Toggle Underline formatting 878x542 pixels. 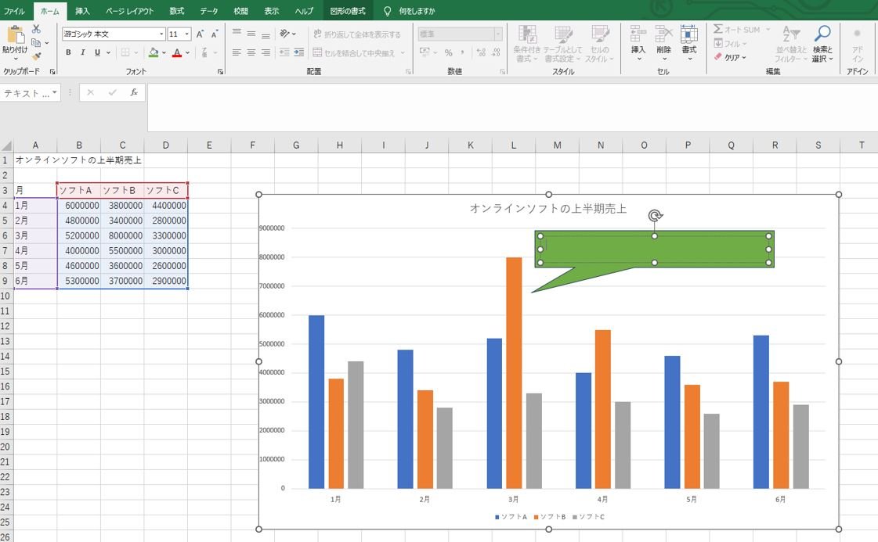(x=97, y=52)
